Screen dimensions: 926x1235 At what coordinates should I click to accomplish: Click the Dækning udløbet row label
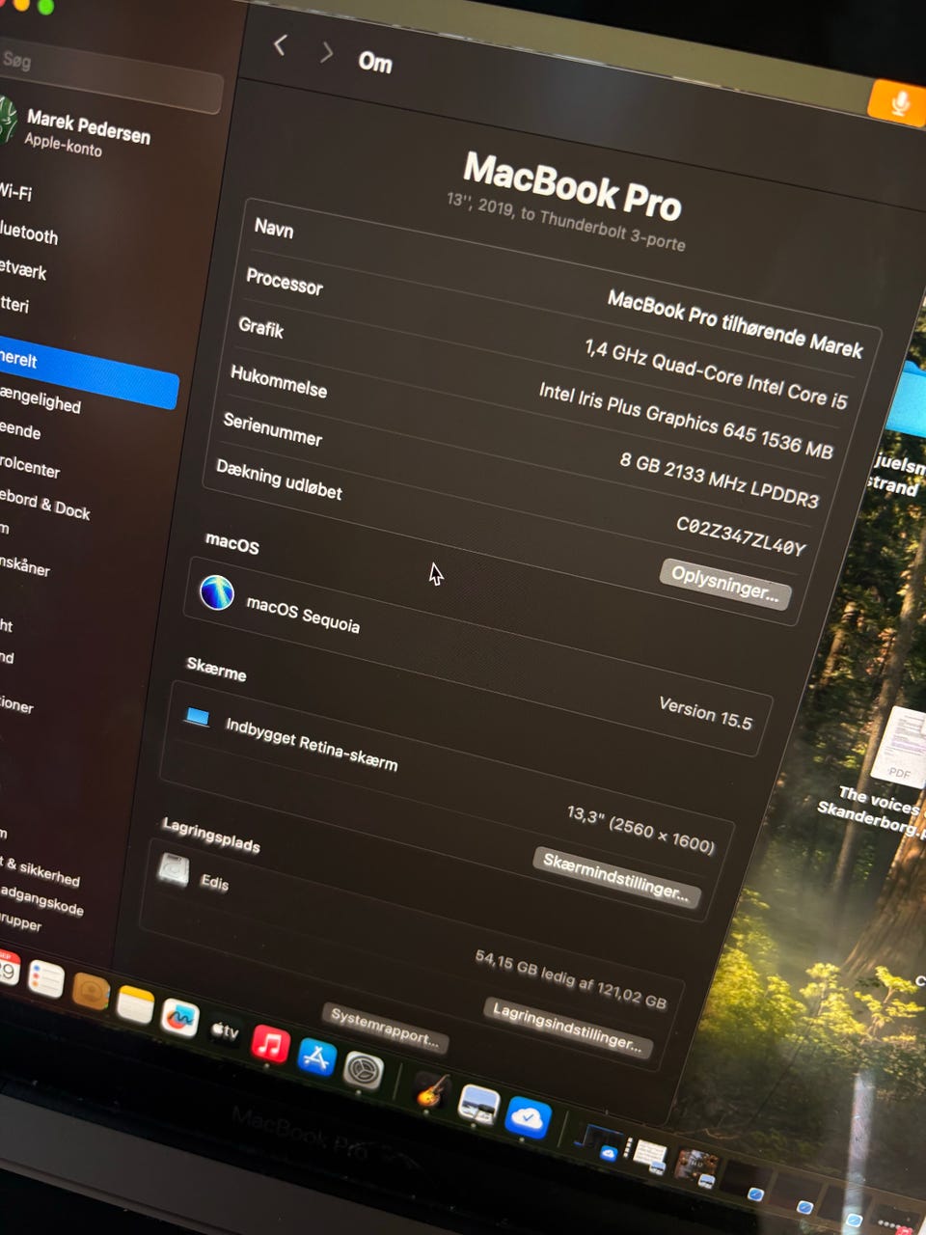pos(279,480)
